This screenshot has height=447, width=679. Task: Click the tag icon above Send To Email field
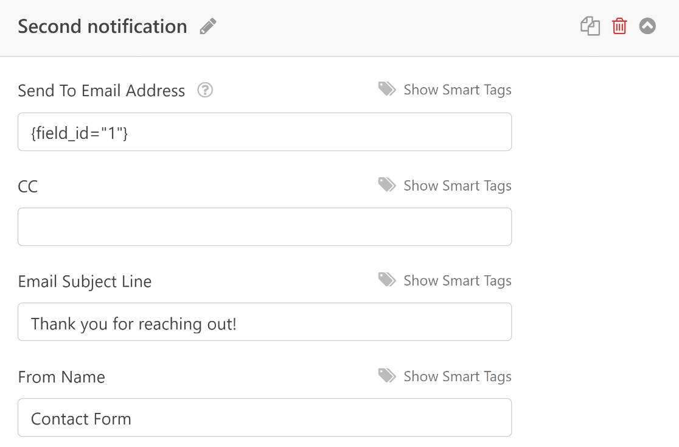pos(387,90)
